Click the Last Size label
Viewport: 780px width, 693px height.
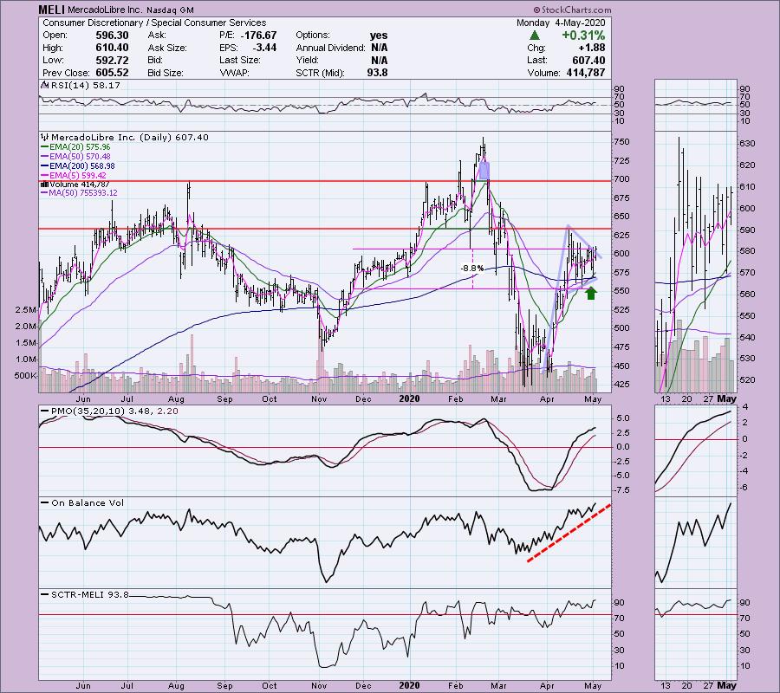pos(240,60)
